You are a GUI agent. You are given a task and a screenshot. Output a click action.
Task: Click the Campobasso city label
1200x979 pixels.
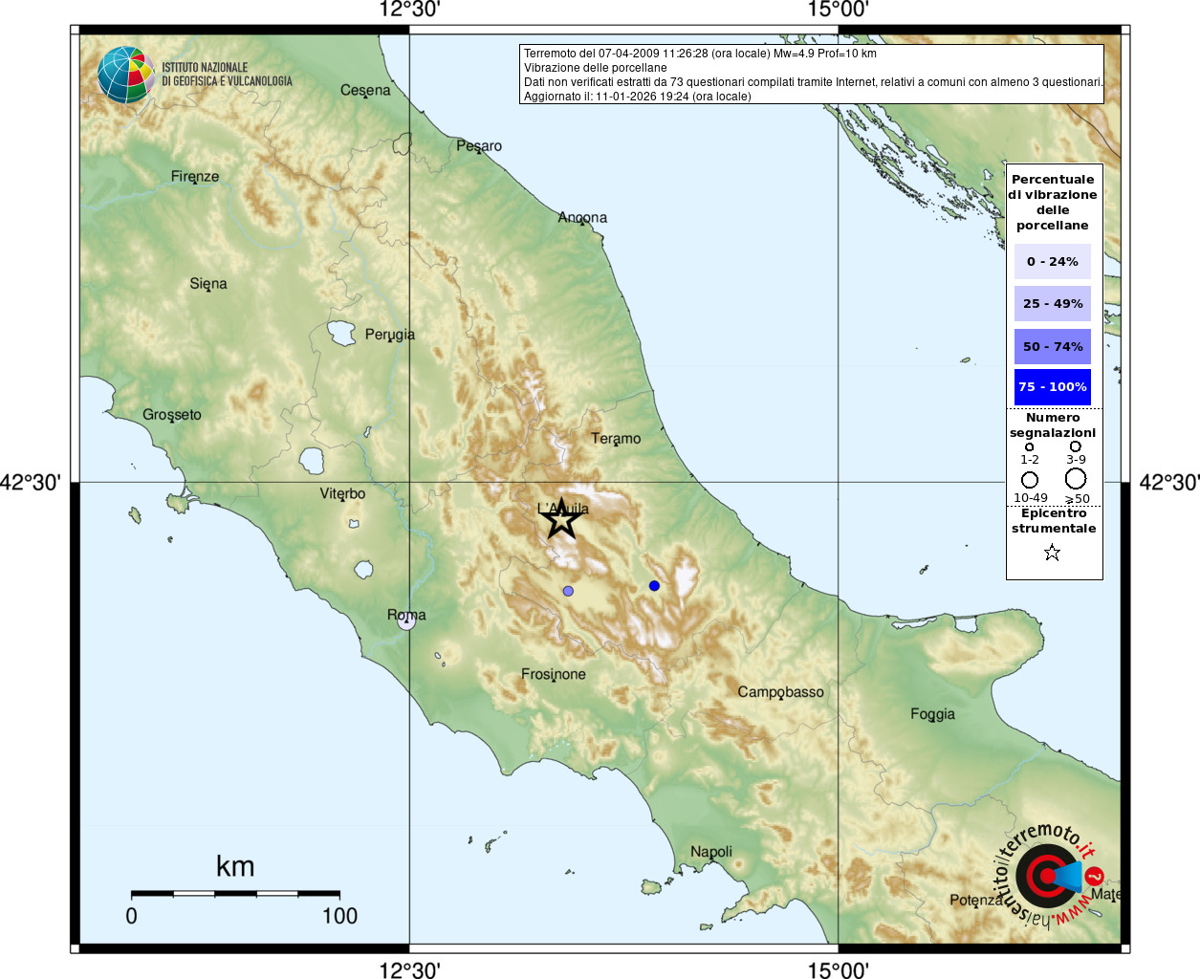pos(780,692)
